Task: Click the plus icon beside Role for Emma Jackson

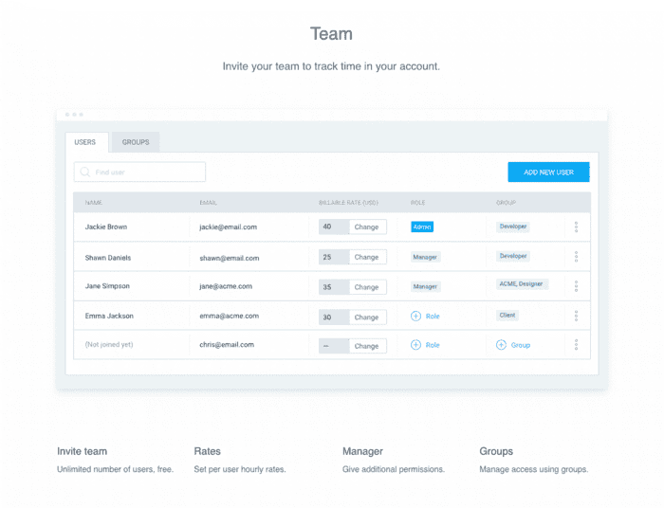Action: pos(415,316)
